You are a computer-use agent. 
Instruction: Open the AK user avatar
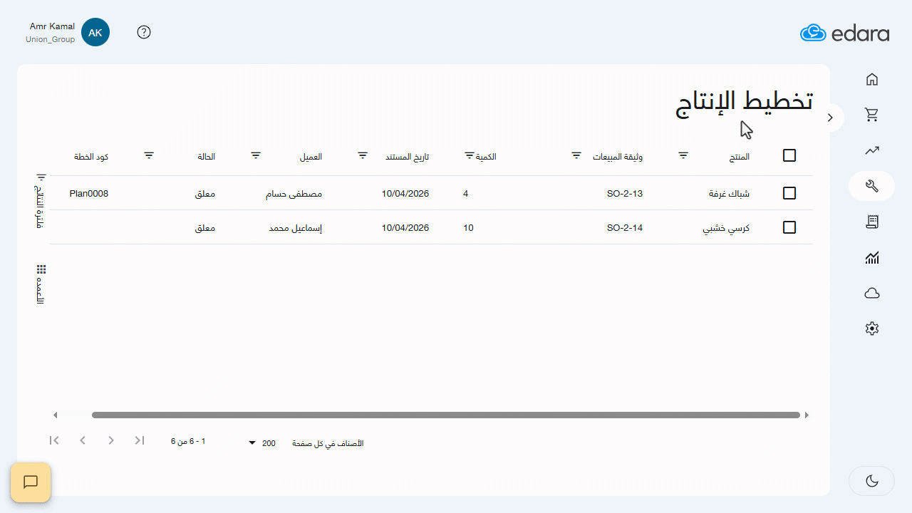(x=95, y=32)
